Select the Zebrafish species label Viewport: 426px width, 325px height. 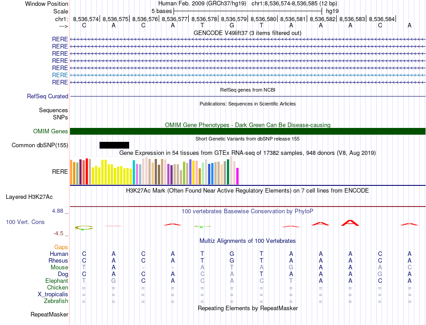tap(56, 301)
